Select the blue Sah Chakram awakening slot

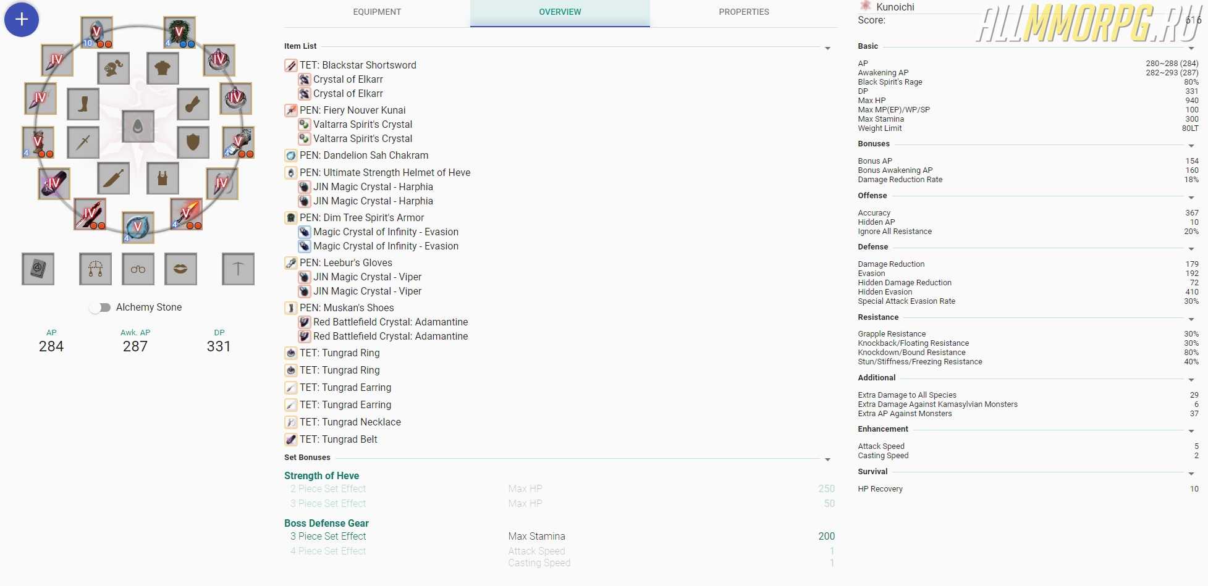[x=138, y=227]
